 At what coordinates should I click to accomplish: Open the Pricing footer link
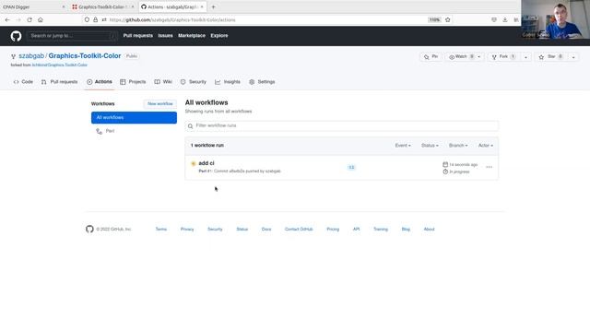tap(333, 229)
